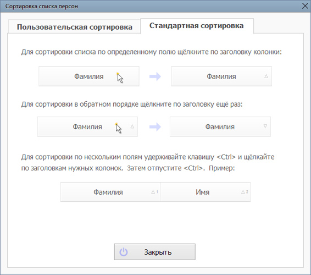Click Фамилия header with cursor and triangle in second example
The image size is (311, 275).
coord(87,127)
